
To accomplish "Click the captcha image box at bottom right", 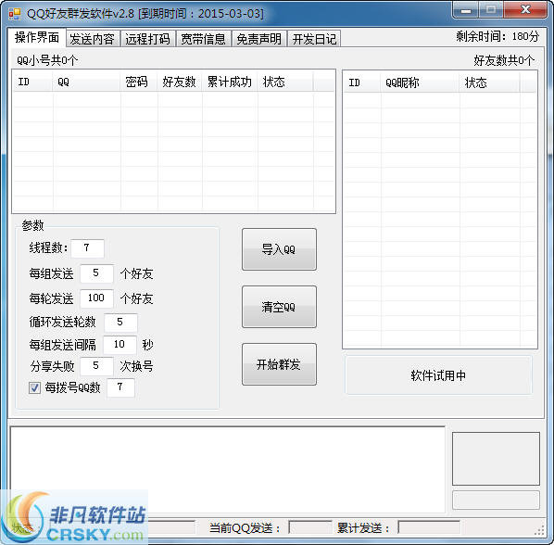I will [496, 459].
